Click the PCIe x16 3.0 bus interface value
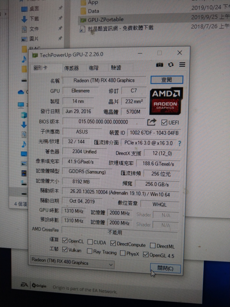Screen dimensions: 230x307 149,143
